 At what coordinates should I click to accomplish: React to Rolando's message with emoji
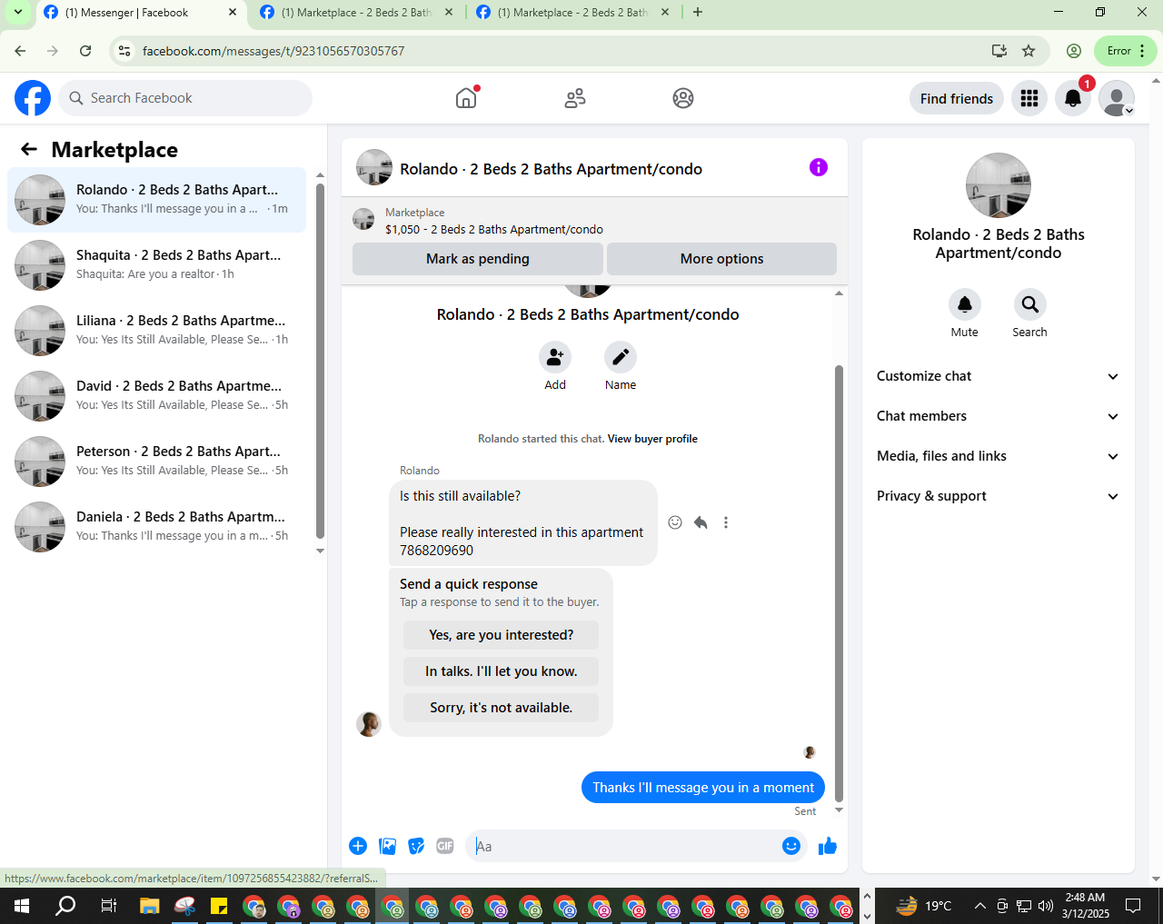[x=675, y=522]
